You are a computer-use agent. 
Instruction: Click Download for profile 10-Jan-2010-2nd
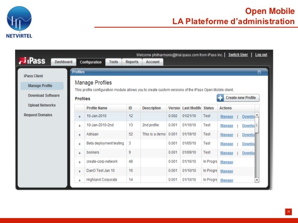[x=248, y=126]
